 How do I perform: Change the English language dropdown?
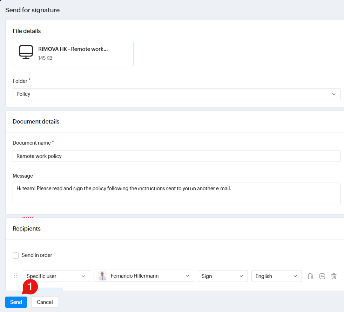[x=276, y=276]
